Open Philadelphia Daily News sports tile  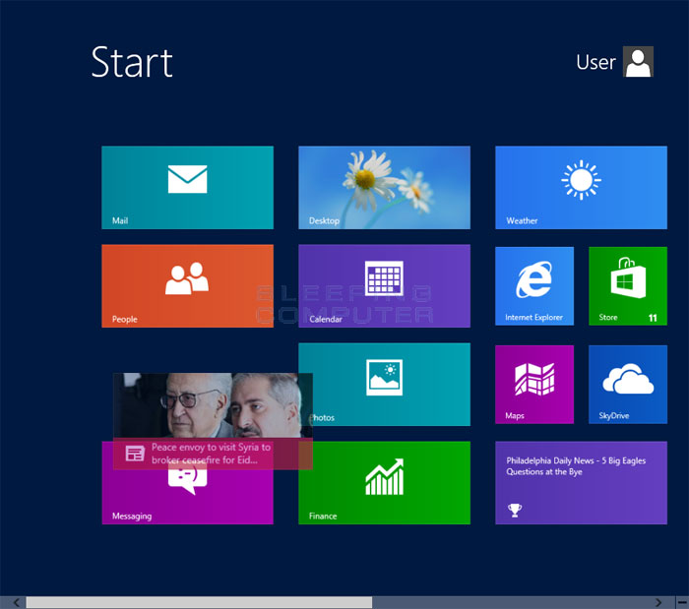coord(581,482)
